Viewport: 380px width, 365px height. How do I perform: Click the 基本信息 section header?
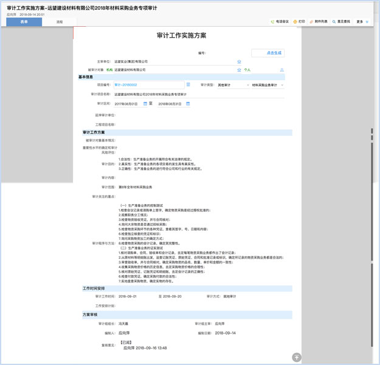(181, 77)
